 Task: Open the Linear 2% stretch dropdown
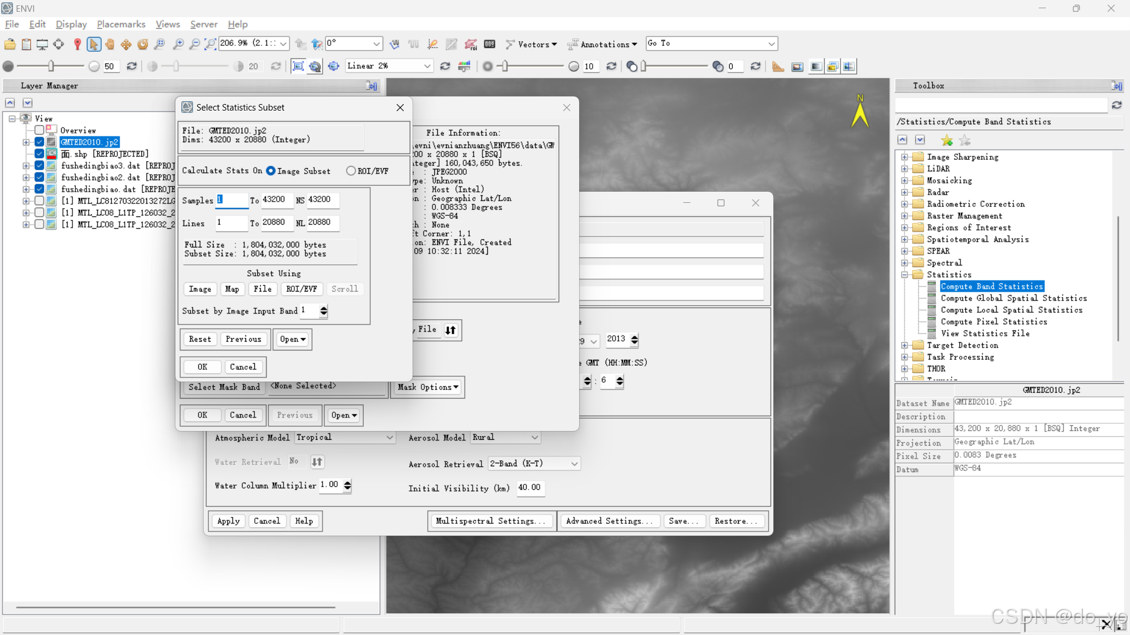click(427, 66)
